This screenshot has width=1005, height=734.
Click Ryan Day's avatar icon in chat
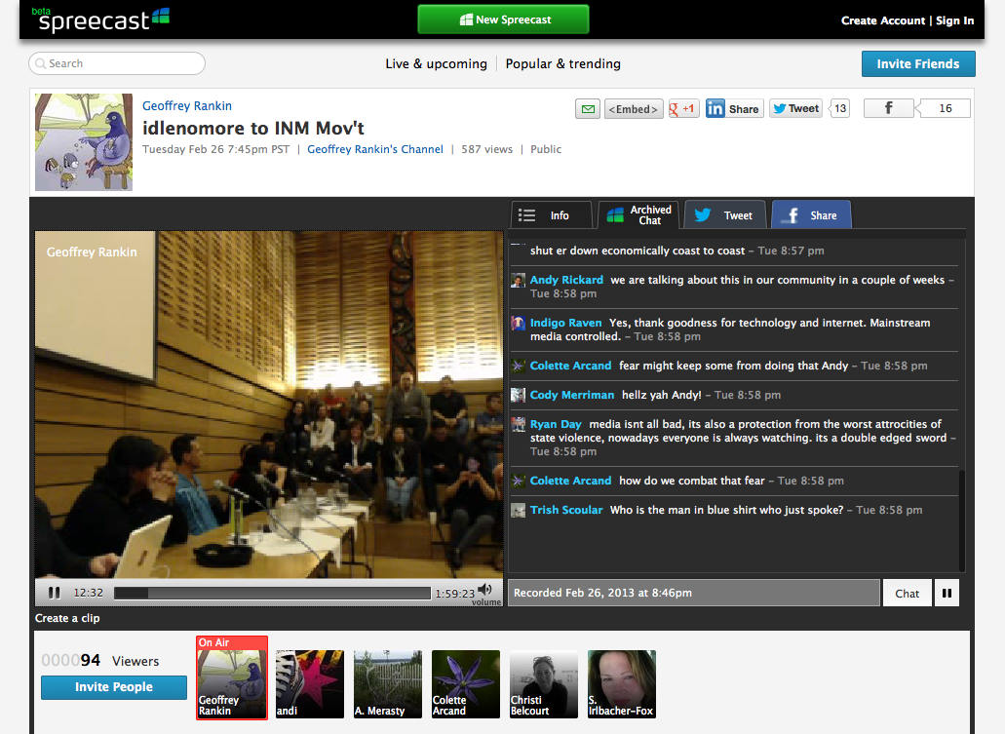pos(518,424)
